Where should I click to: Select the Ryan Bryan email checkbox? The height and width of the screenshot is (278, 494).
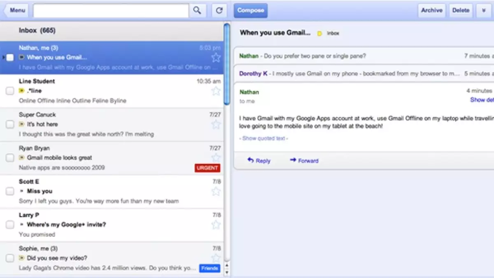pos(10,158)
